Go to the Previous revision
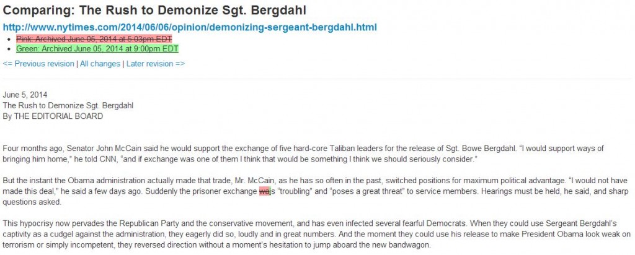The width and height of the screenshot is (635, 255). [38, 64]
